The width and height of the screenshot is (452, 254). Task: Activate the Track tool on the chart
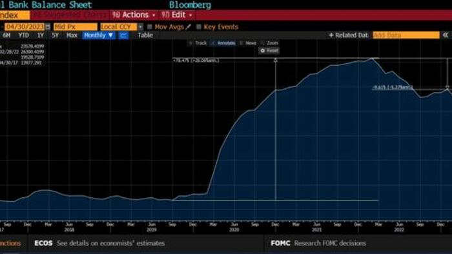tap(198, 43)
